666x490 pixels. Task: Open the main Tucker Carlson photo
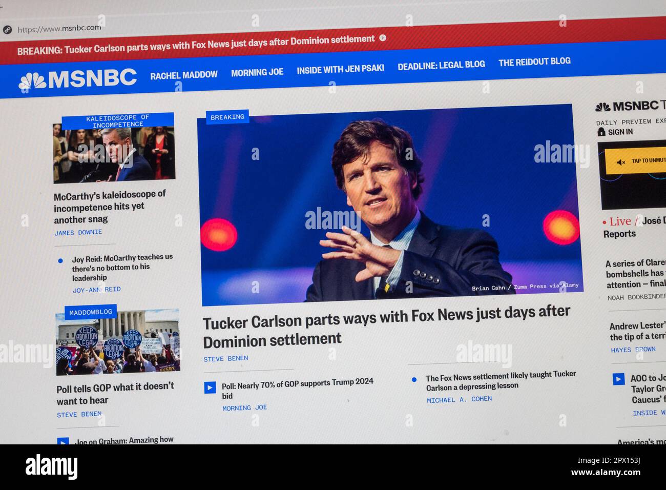point(390,204)
